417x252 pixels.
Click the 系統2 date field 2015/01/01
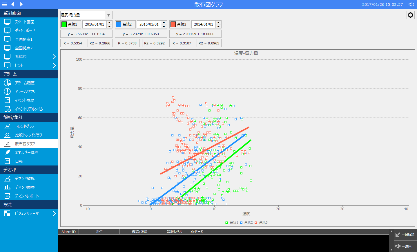pyautogui.click(x=149, y=24)
